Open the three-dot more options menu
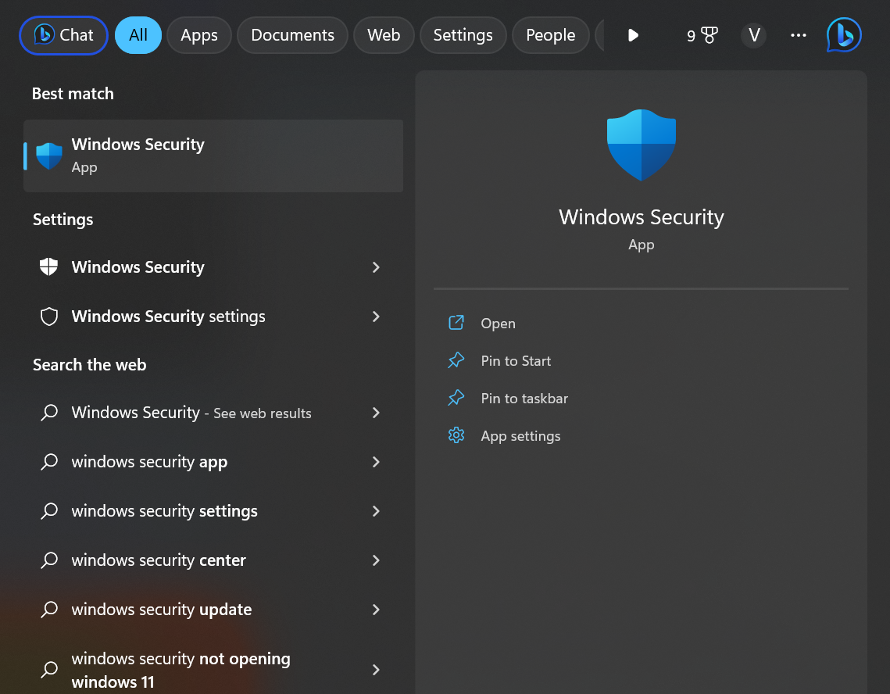The height and width of the screenshot is (694, 890). click(x=798, y=35)
